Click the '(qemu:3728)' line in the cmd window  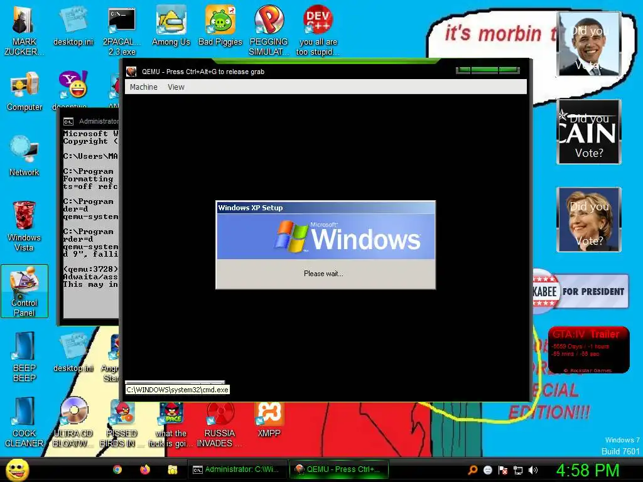(x=90, y=269)
